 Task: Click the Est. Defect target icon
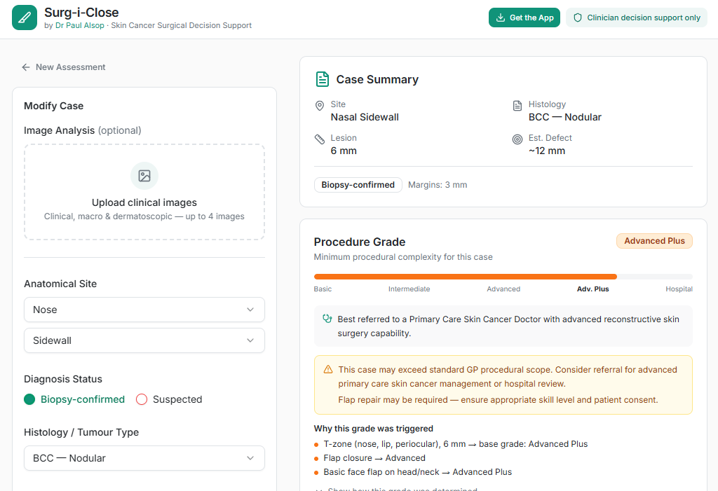(517, 139)
